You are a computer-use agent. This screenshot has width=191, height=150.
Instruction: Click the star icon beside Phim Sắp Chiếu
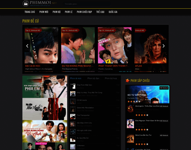(x=127, y=80)
